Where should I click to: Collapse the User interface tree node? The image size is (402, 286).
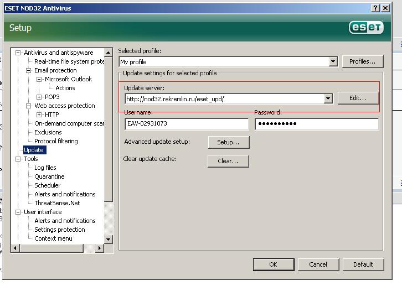(x=18, y=212)
